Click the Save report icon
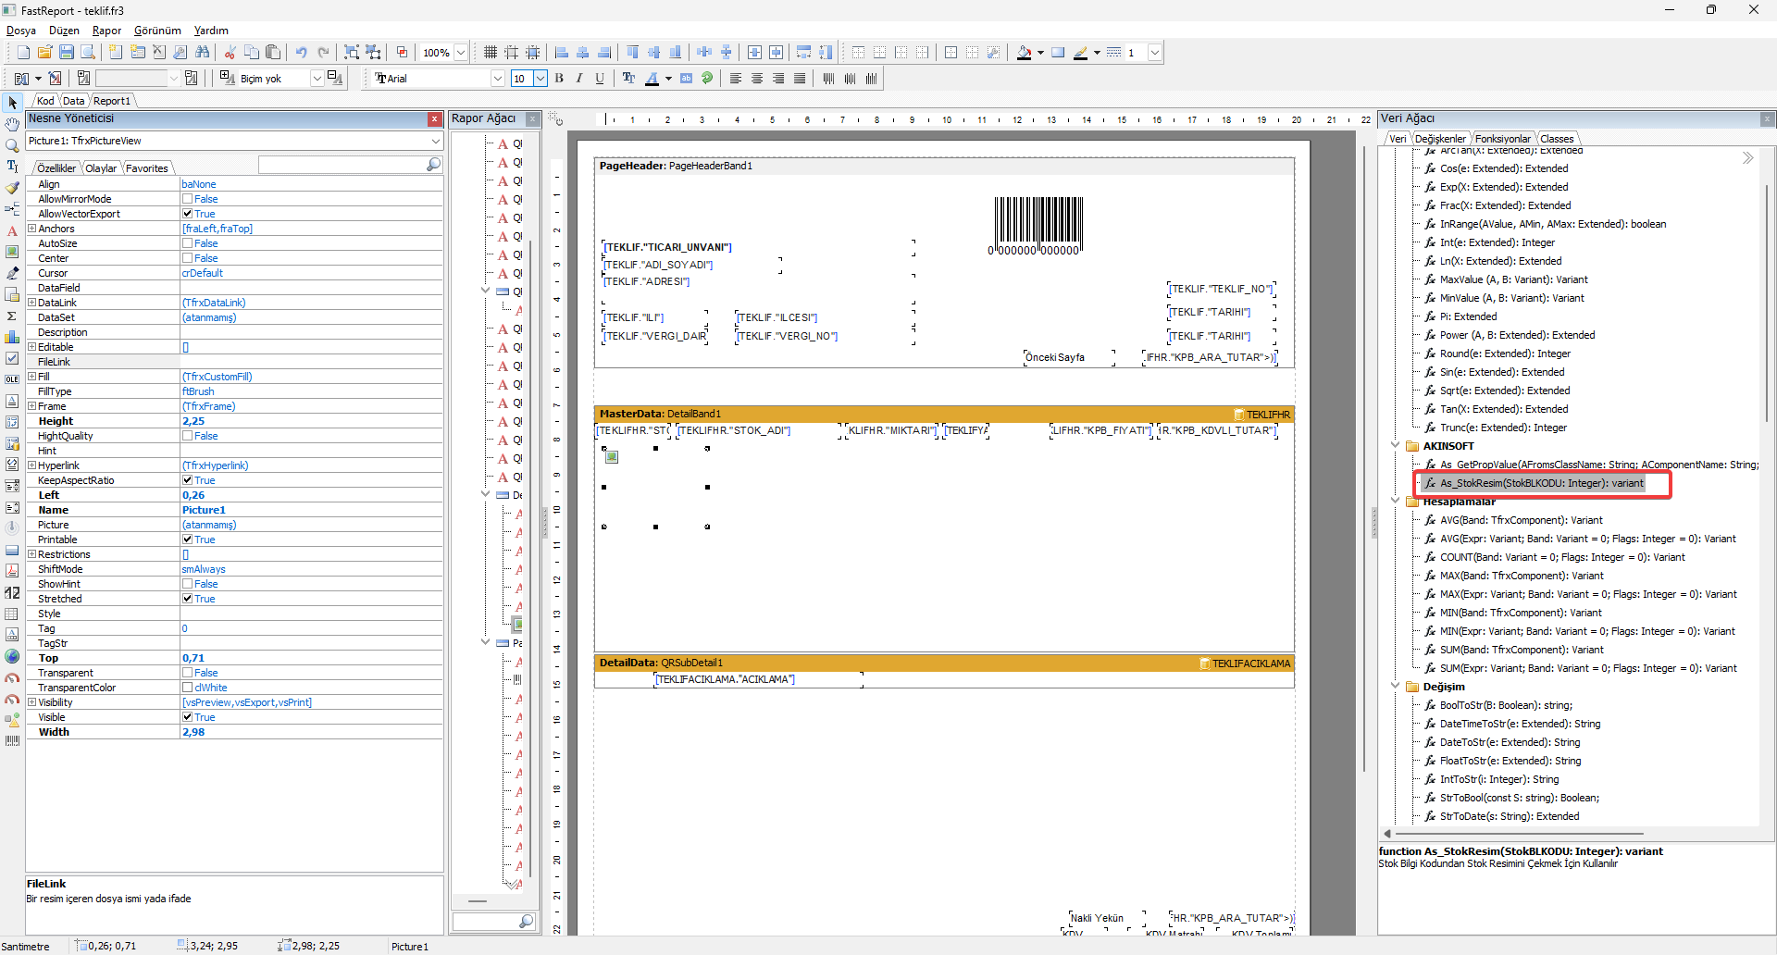The width and height of the screenshot is (1777, 955). pos(67,53)
